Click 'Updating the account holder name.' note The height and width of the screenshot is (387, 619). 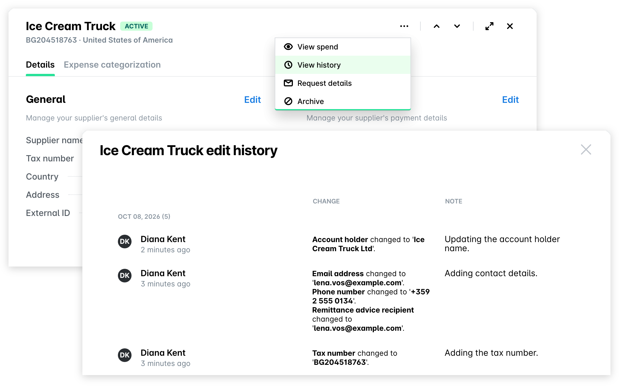coord(502,244)
